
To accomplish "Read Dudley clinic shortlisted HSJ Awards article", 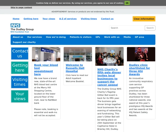I will [139, 70].
